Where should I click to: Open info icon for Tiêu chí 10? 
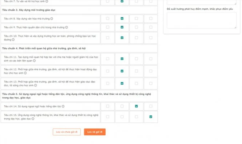(13, 39)
